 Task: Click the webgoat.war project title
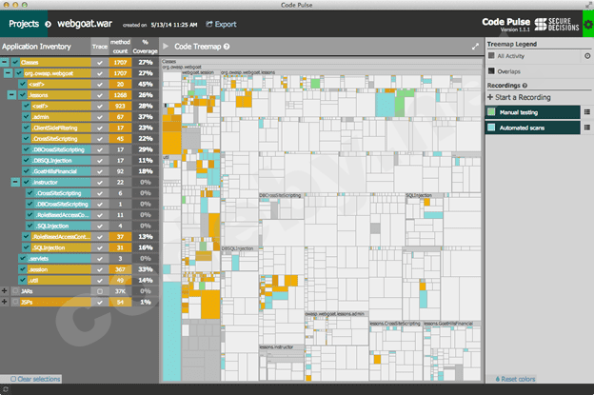tap(85, 24)
